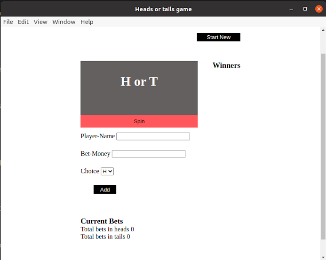Click the Start New button
This screenshot has width=326, height=260.
point(219,37)
